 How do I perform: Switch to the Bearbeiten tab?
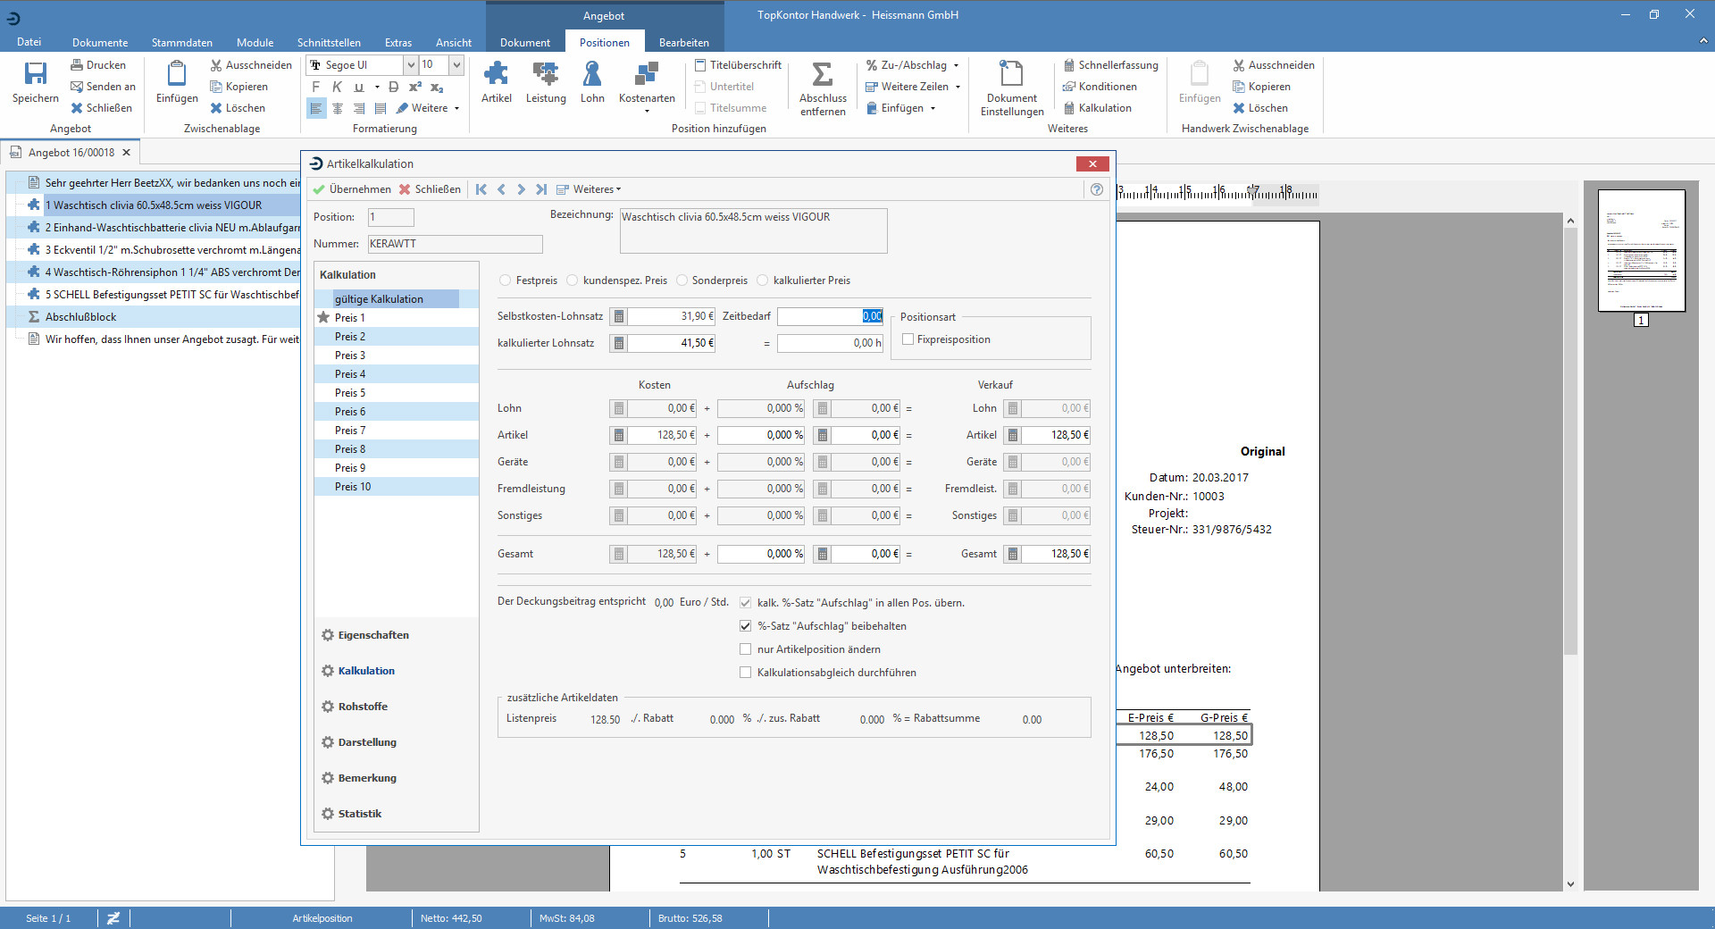(x=683, y=42)
